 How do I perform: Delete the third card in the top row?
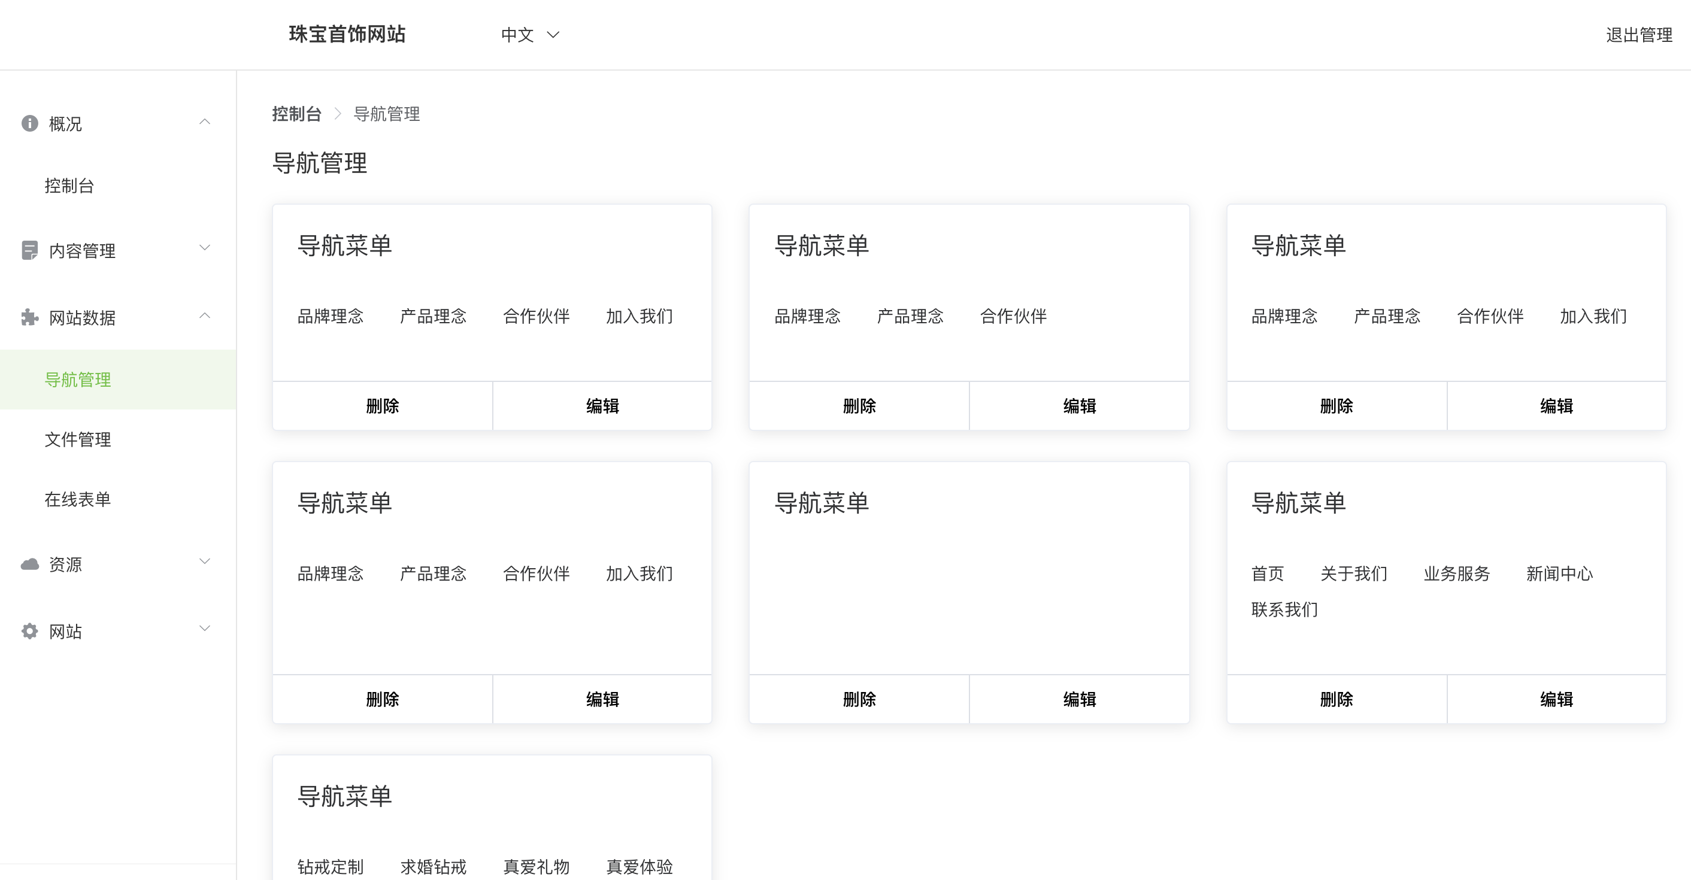1337,406
